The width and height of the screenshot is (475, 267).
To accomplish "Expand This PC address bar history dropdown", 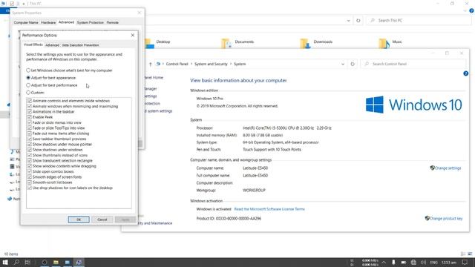I will click(348, 21).
